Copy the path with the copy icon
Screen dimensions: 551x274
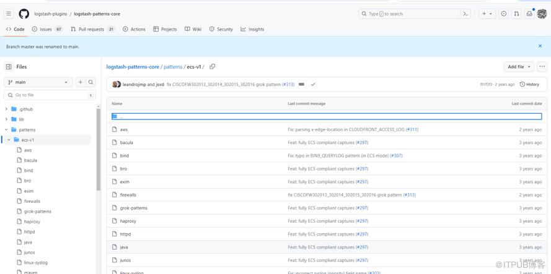click(x=212, y=67)
